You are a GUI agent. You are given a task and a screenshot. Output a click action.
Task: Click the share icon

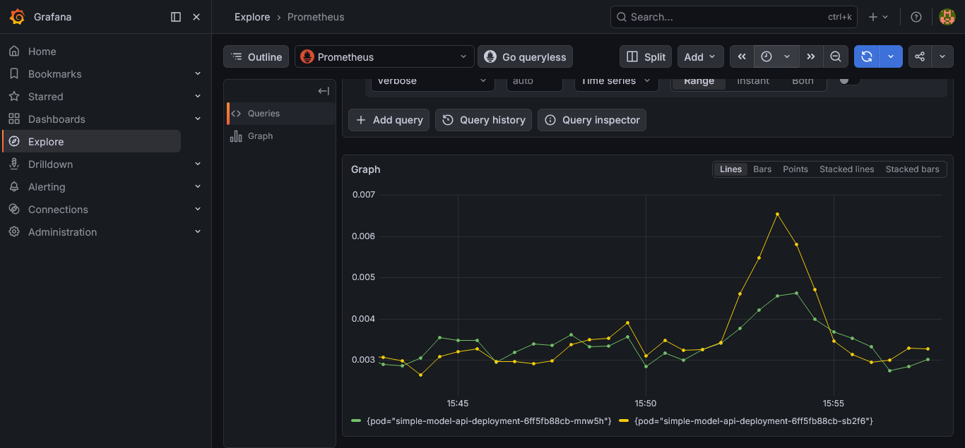[x=920, y=57]
